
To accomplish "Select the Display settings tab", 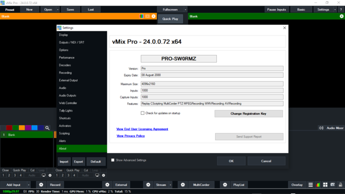I will (x=81, y=34).
